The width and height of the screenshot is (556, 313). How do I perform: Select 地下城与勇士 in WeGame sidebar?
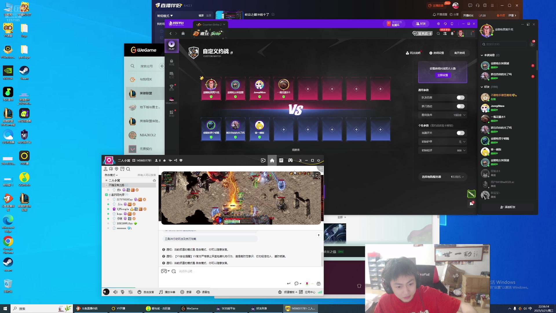[145, 107]
